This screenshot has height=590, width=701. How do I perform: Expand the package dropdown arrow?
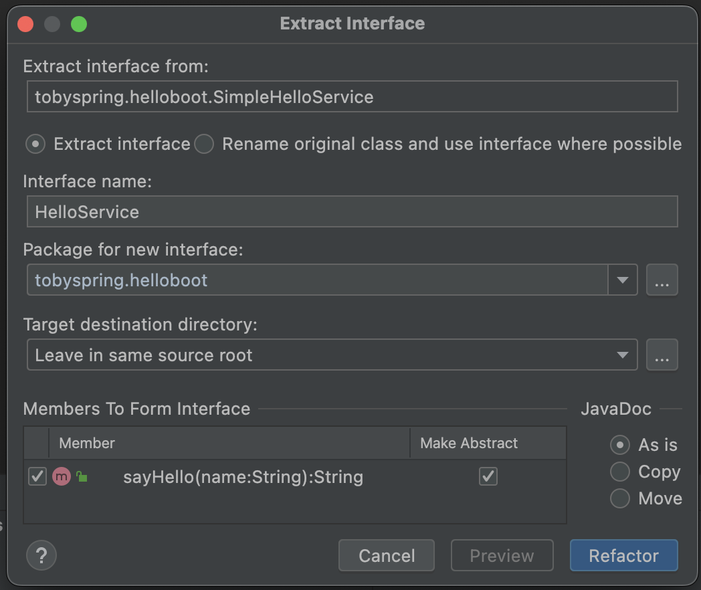click(x=623, y=280)
